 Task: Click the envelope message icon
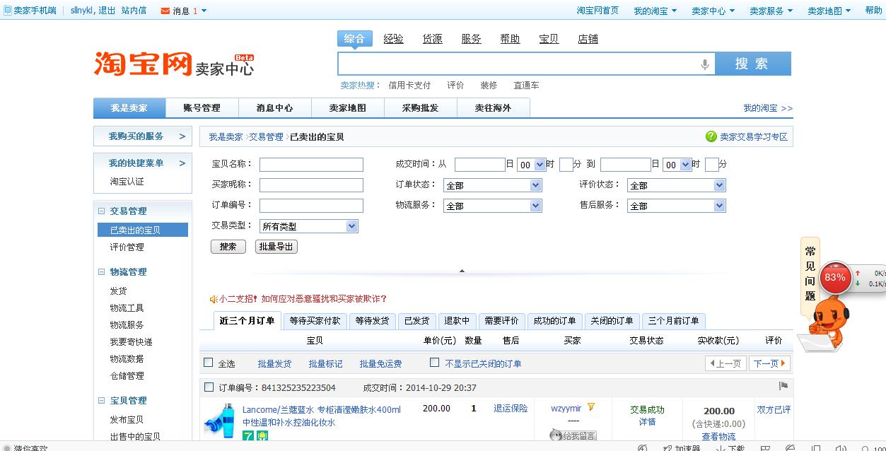click(x=165, y=11)
